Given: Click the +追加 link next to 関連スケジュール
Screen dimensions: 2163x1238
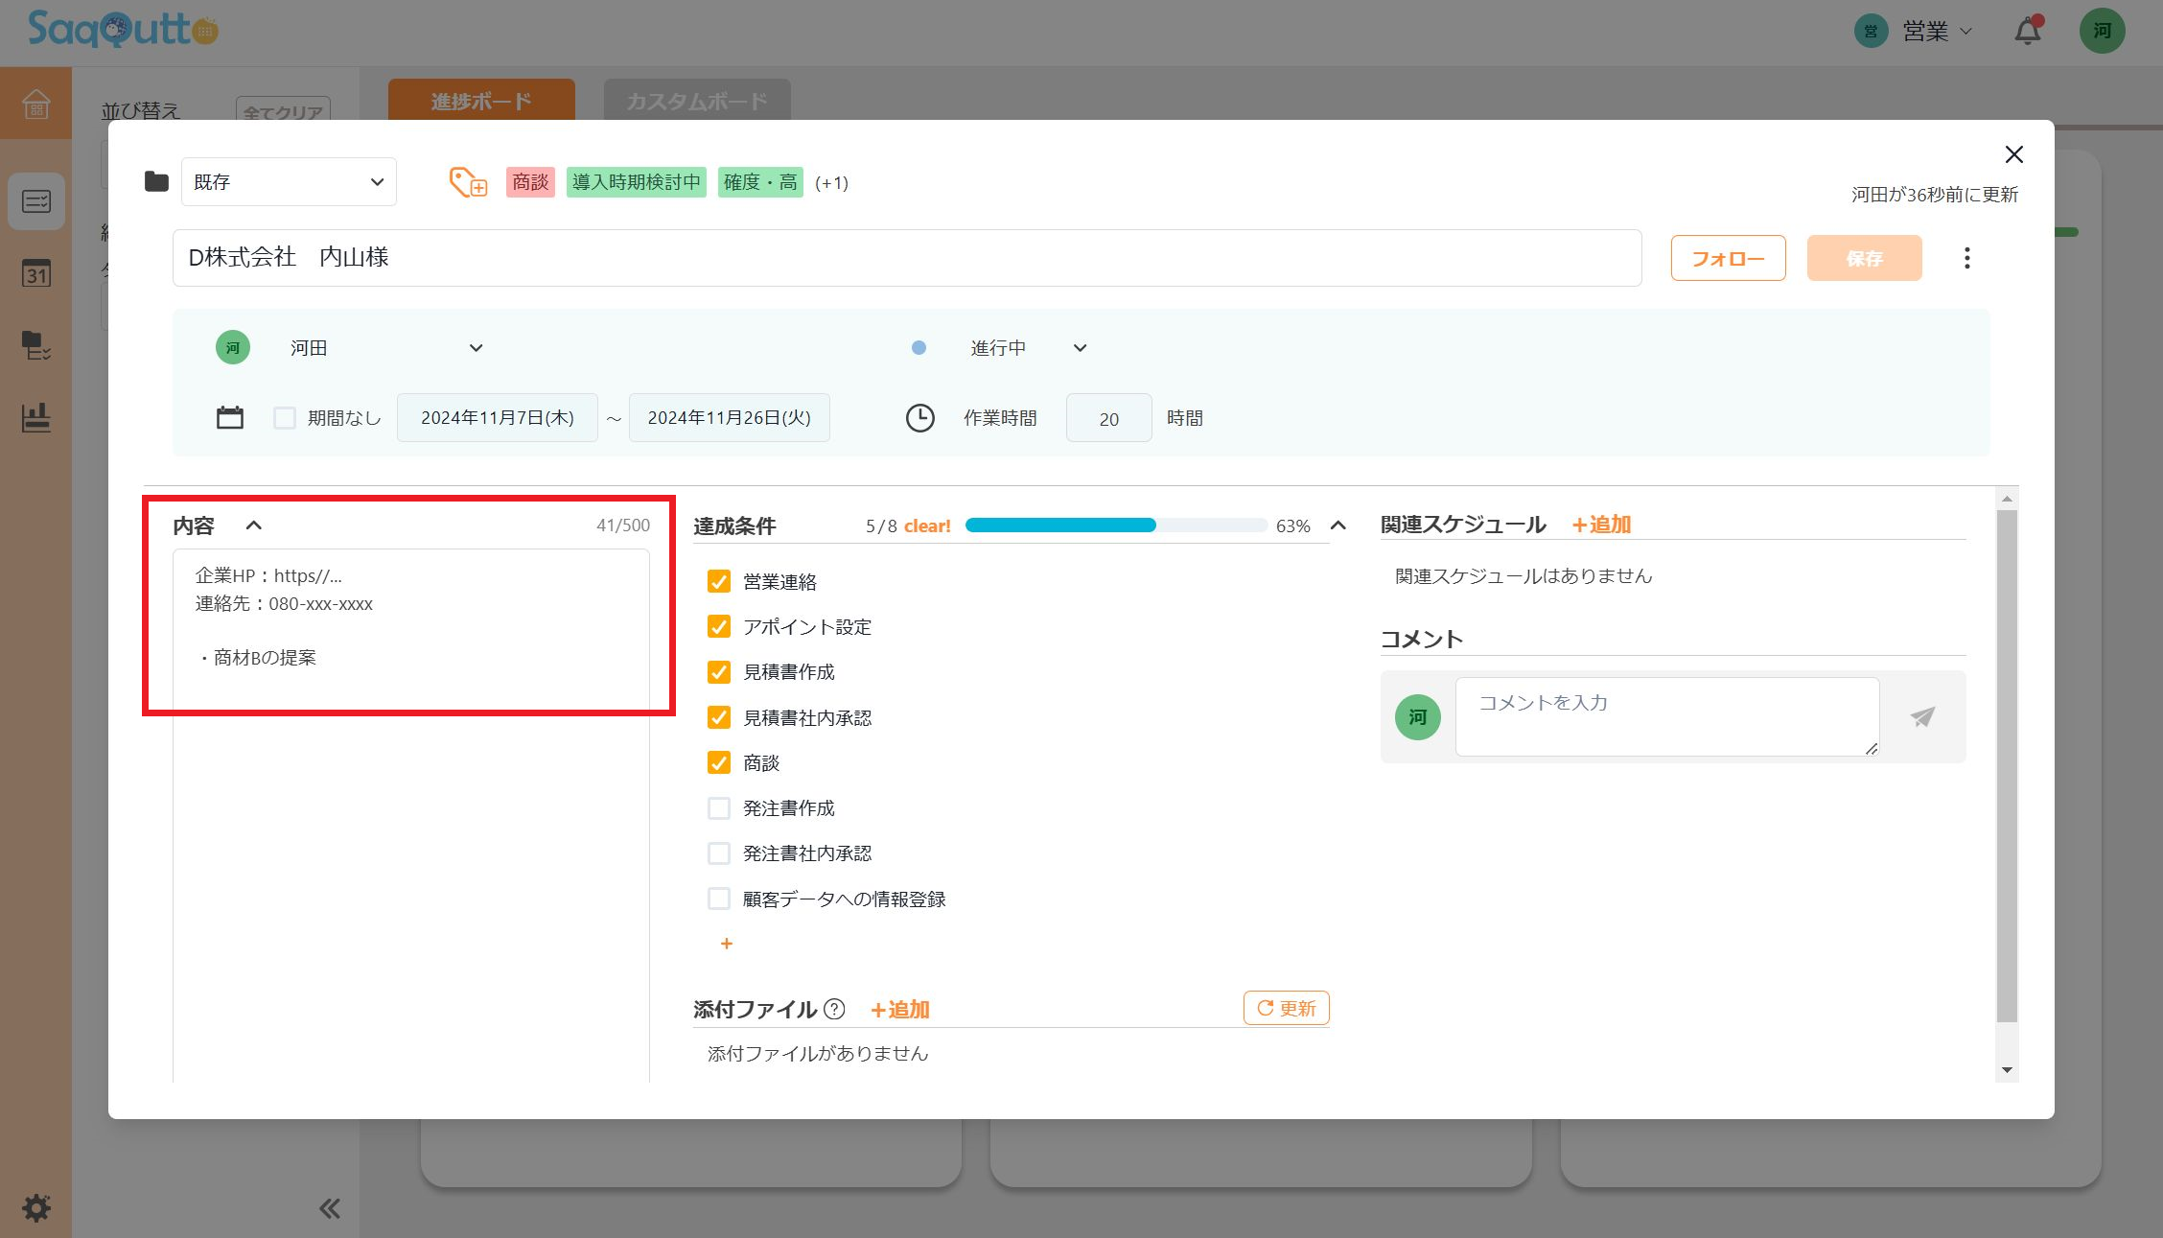Looking at the screenshot, I should [x=1599, y=525].
